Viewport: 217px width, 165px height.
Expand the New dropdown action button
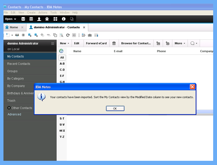64,43
